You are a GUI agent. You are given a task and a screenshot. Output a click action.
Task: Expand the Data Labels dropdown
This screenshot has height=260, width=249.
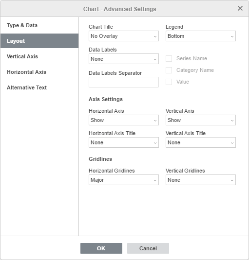click(x=124, y=59)
